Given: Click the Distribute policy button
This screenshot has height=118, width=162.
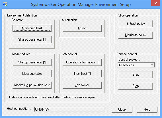Looking at the screenshot, I should click(136, 35).
